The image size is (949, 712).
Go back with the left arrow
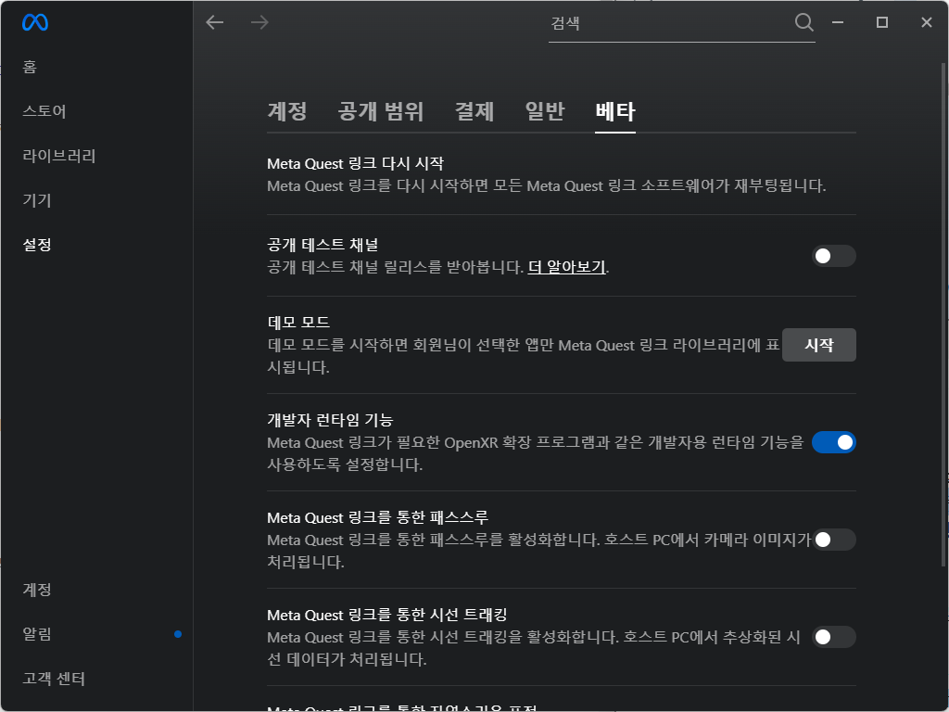click(215, 22)
